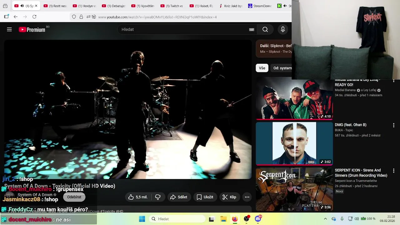
Task: Mute the playing '(1) Sys' tab audio
Action: tap(22, 6)
